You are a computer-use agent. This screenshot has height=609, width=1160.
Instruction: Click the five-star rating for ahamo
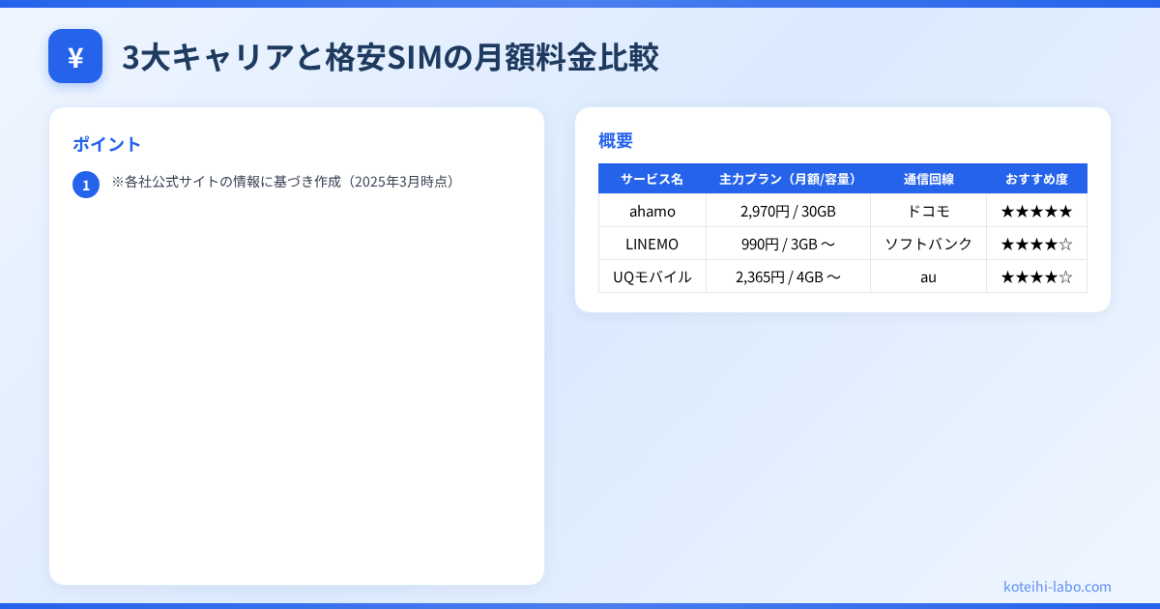pos(1036,211)
